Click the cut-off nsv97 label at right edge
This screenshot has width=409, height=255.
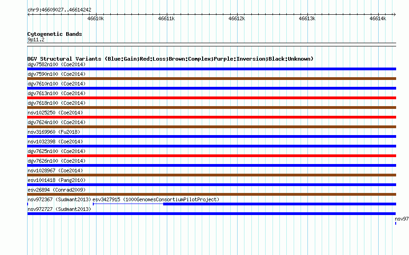(402, 219)
